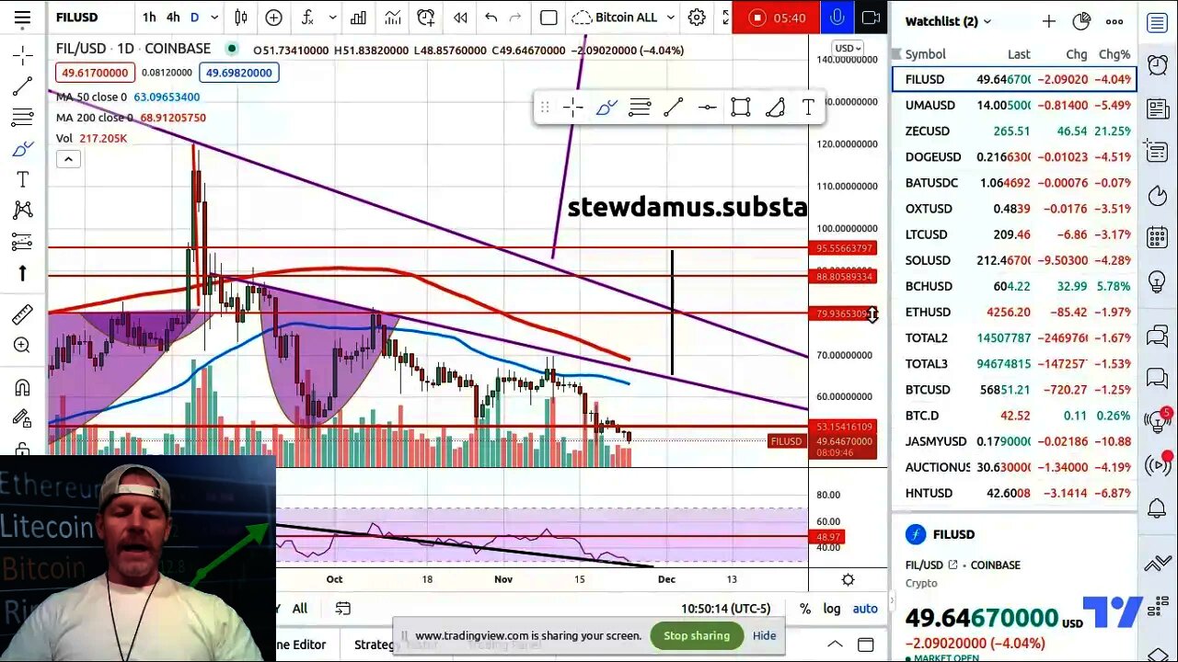Open the go-to-date calendar icon
The width and height of the screenshot is (1178, 662).
point(343,609)
